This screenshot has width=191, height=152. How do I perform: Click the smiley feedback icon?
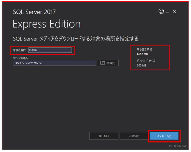161,11
